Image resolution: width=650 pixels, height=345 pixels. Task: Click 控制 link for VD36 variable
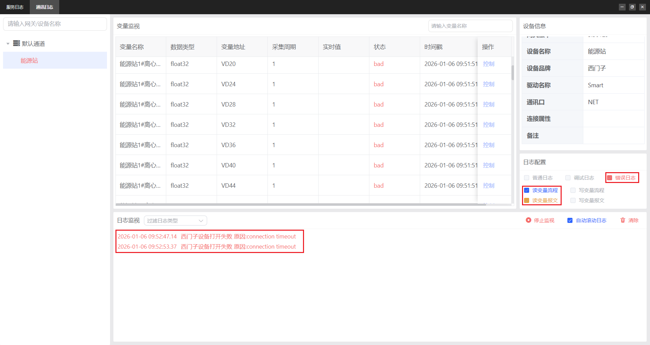pos(489,145)
